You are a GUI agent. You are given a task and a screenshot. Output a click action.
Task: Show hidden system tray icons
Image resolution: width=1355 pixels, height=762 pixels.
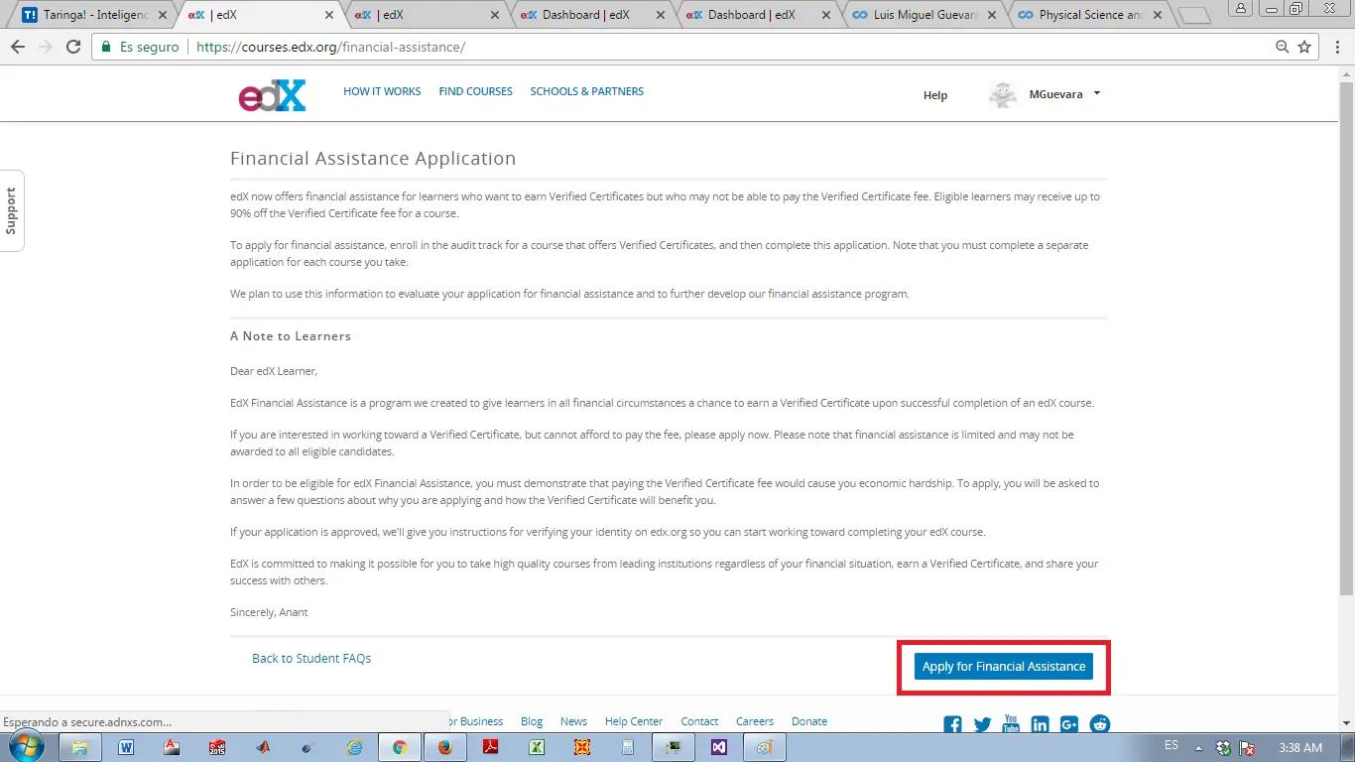1198,748
